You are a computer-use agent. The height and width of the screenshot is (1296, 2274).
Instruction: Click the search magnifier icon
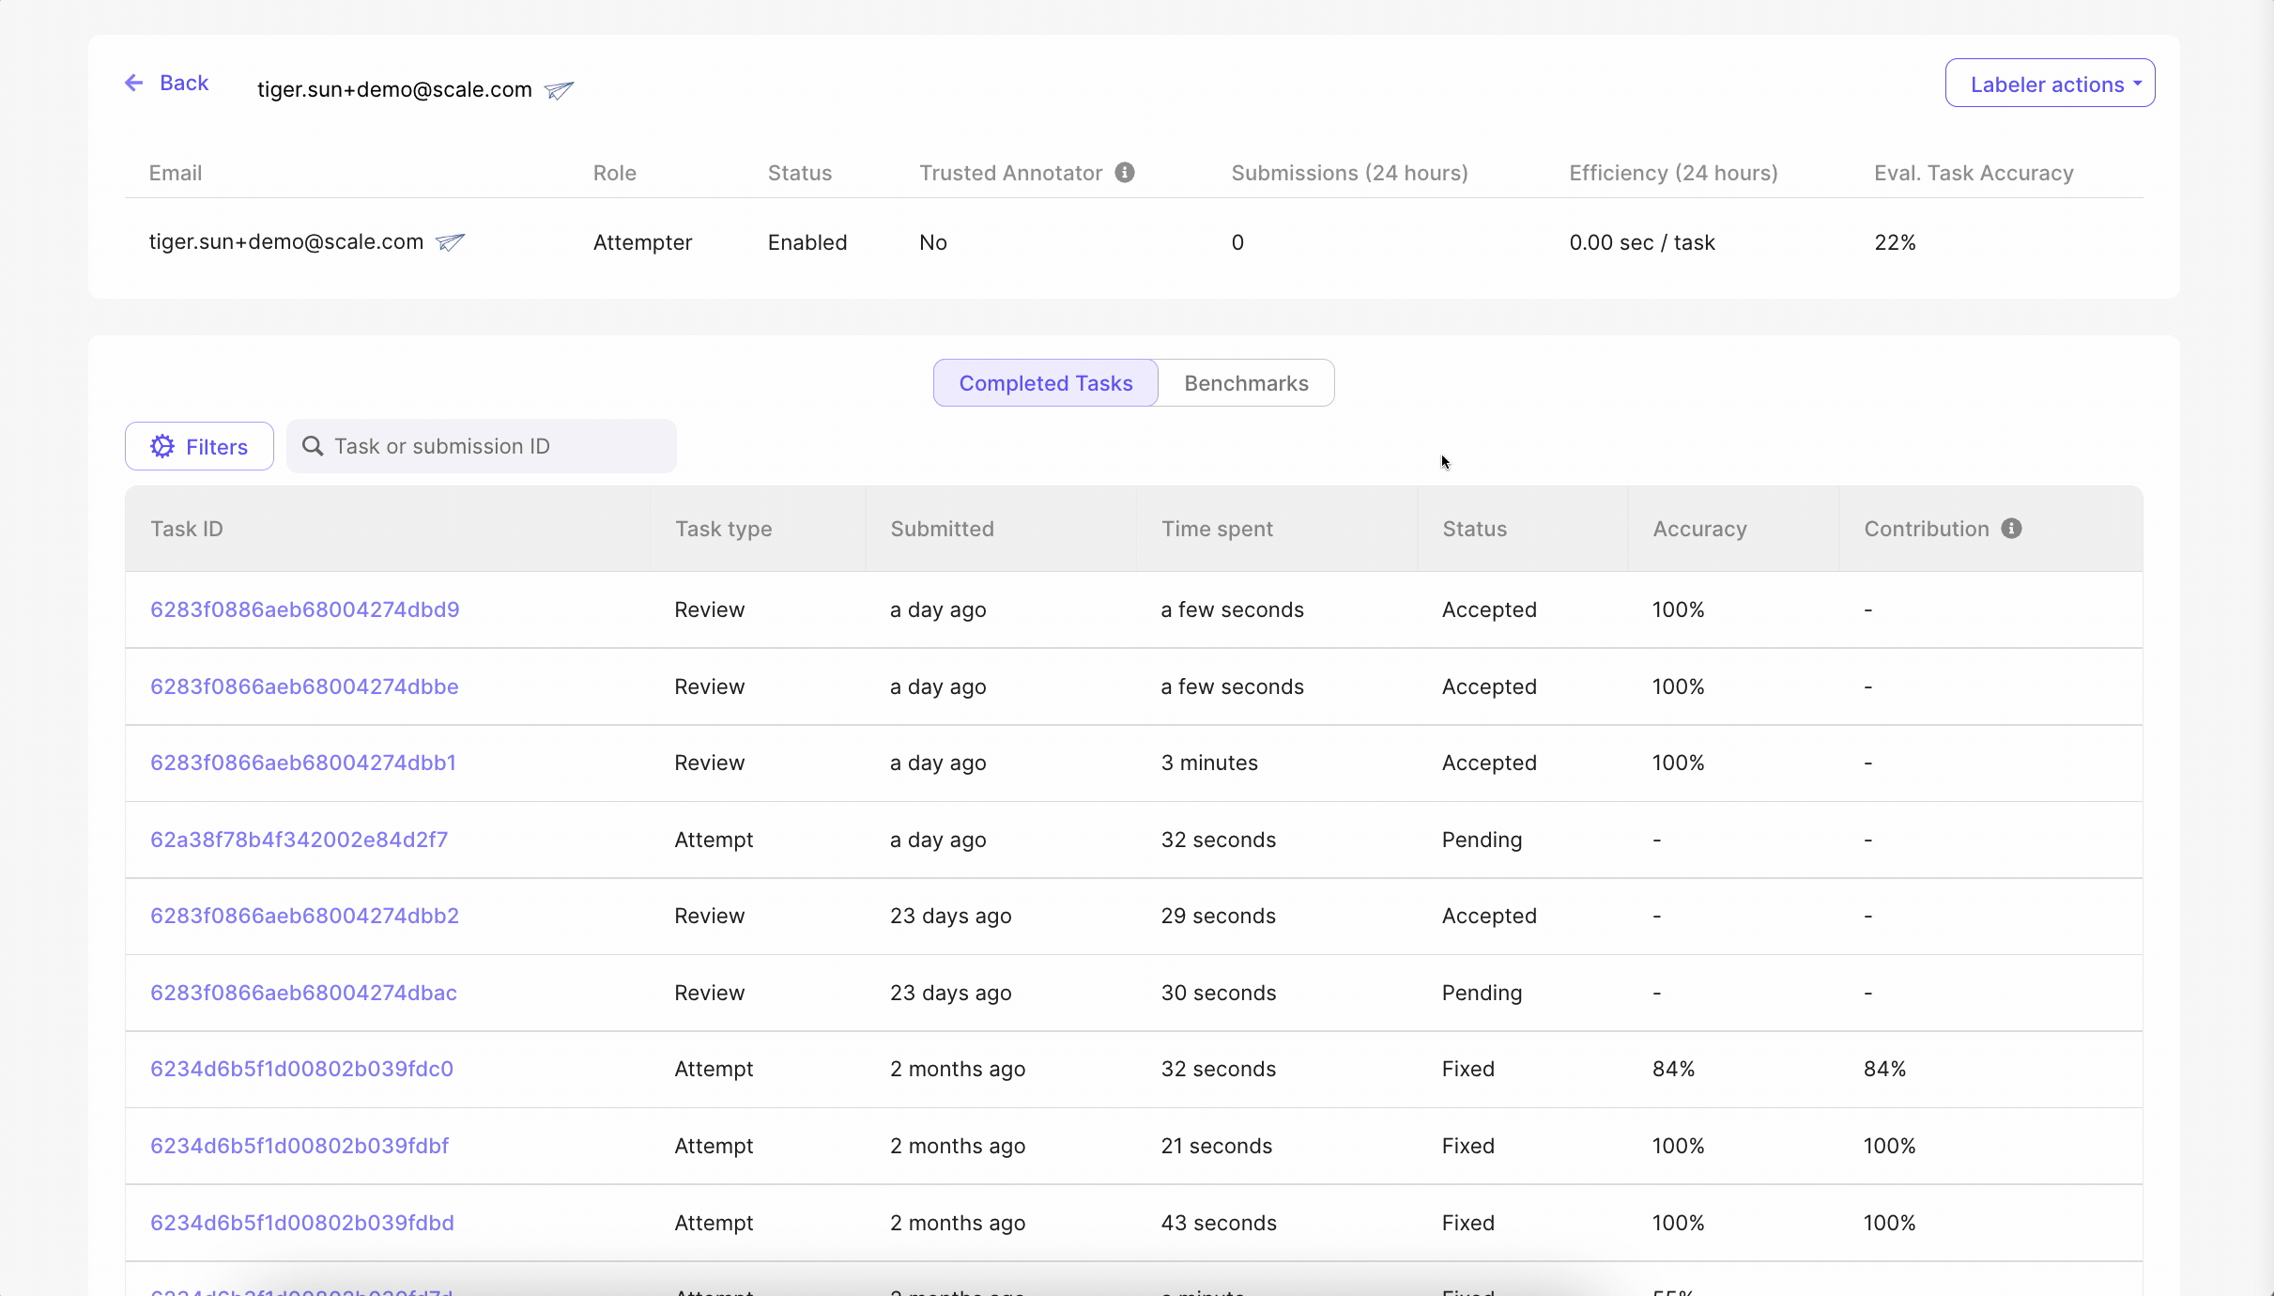coord(313,447)
